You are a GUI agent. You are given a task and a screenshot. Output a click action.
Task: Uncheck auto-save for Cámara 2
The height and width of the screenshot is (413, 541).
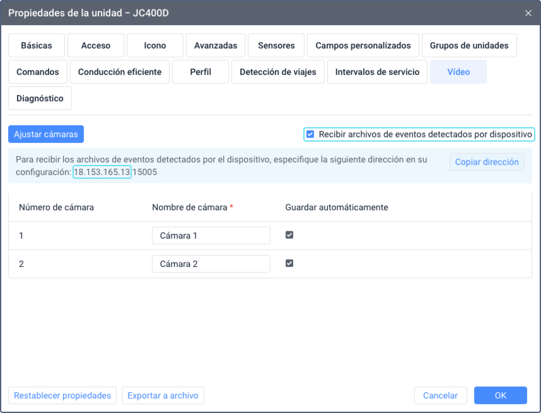click(289, 263)
